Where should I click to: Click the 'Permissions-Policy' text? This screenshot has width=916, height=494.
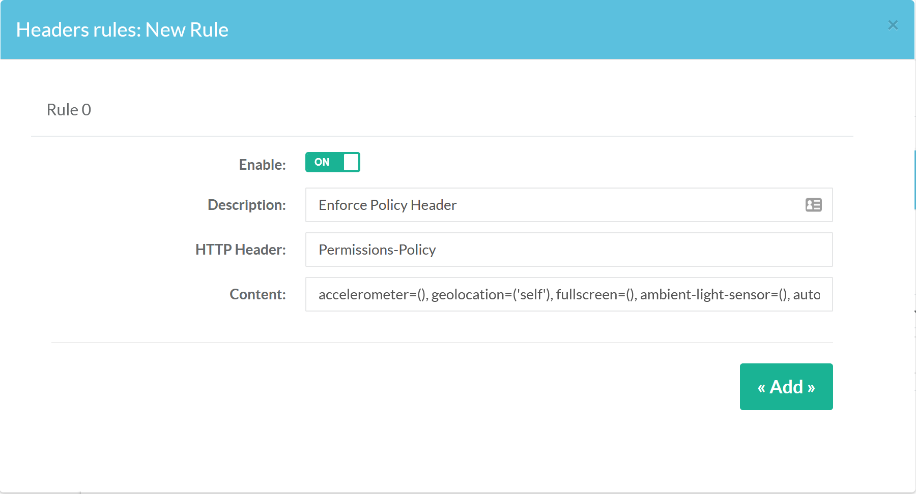click(x=377, y=250)
